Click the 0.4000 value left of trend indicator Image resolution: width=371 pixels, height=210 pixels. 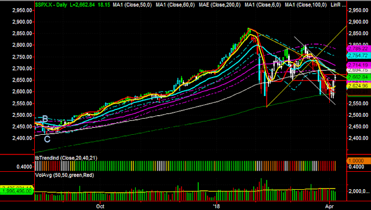click(x=24, y=167)
